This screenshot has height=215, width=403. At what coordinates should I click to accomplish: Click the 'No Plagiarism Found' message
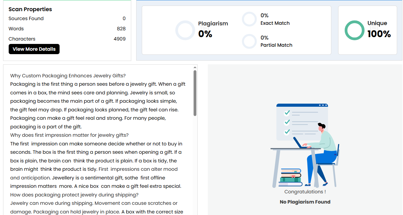305,202
